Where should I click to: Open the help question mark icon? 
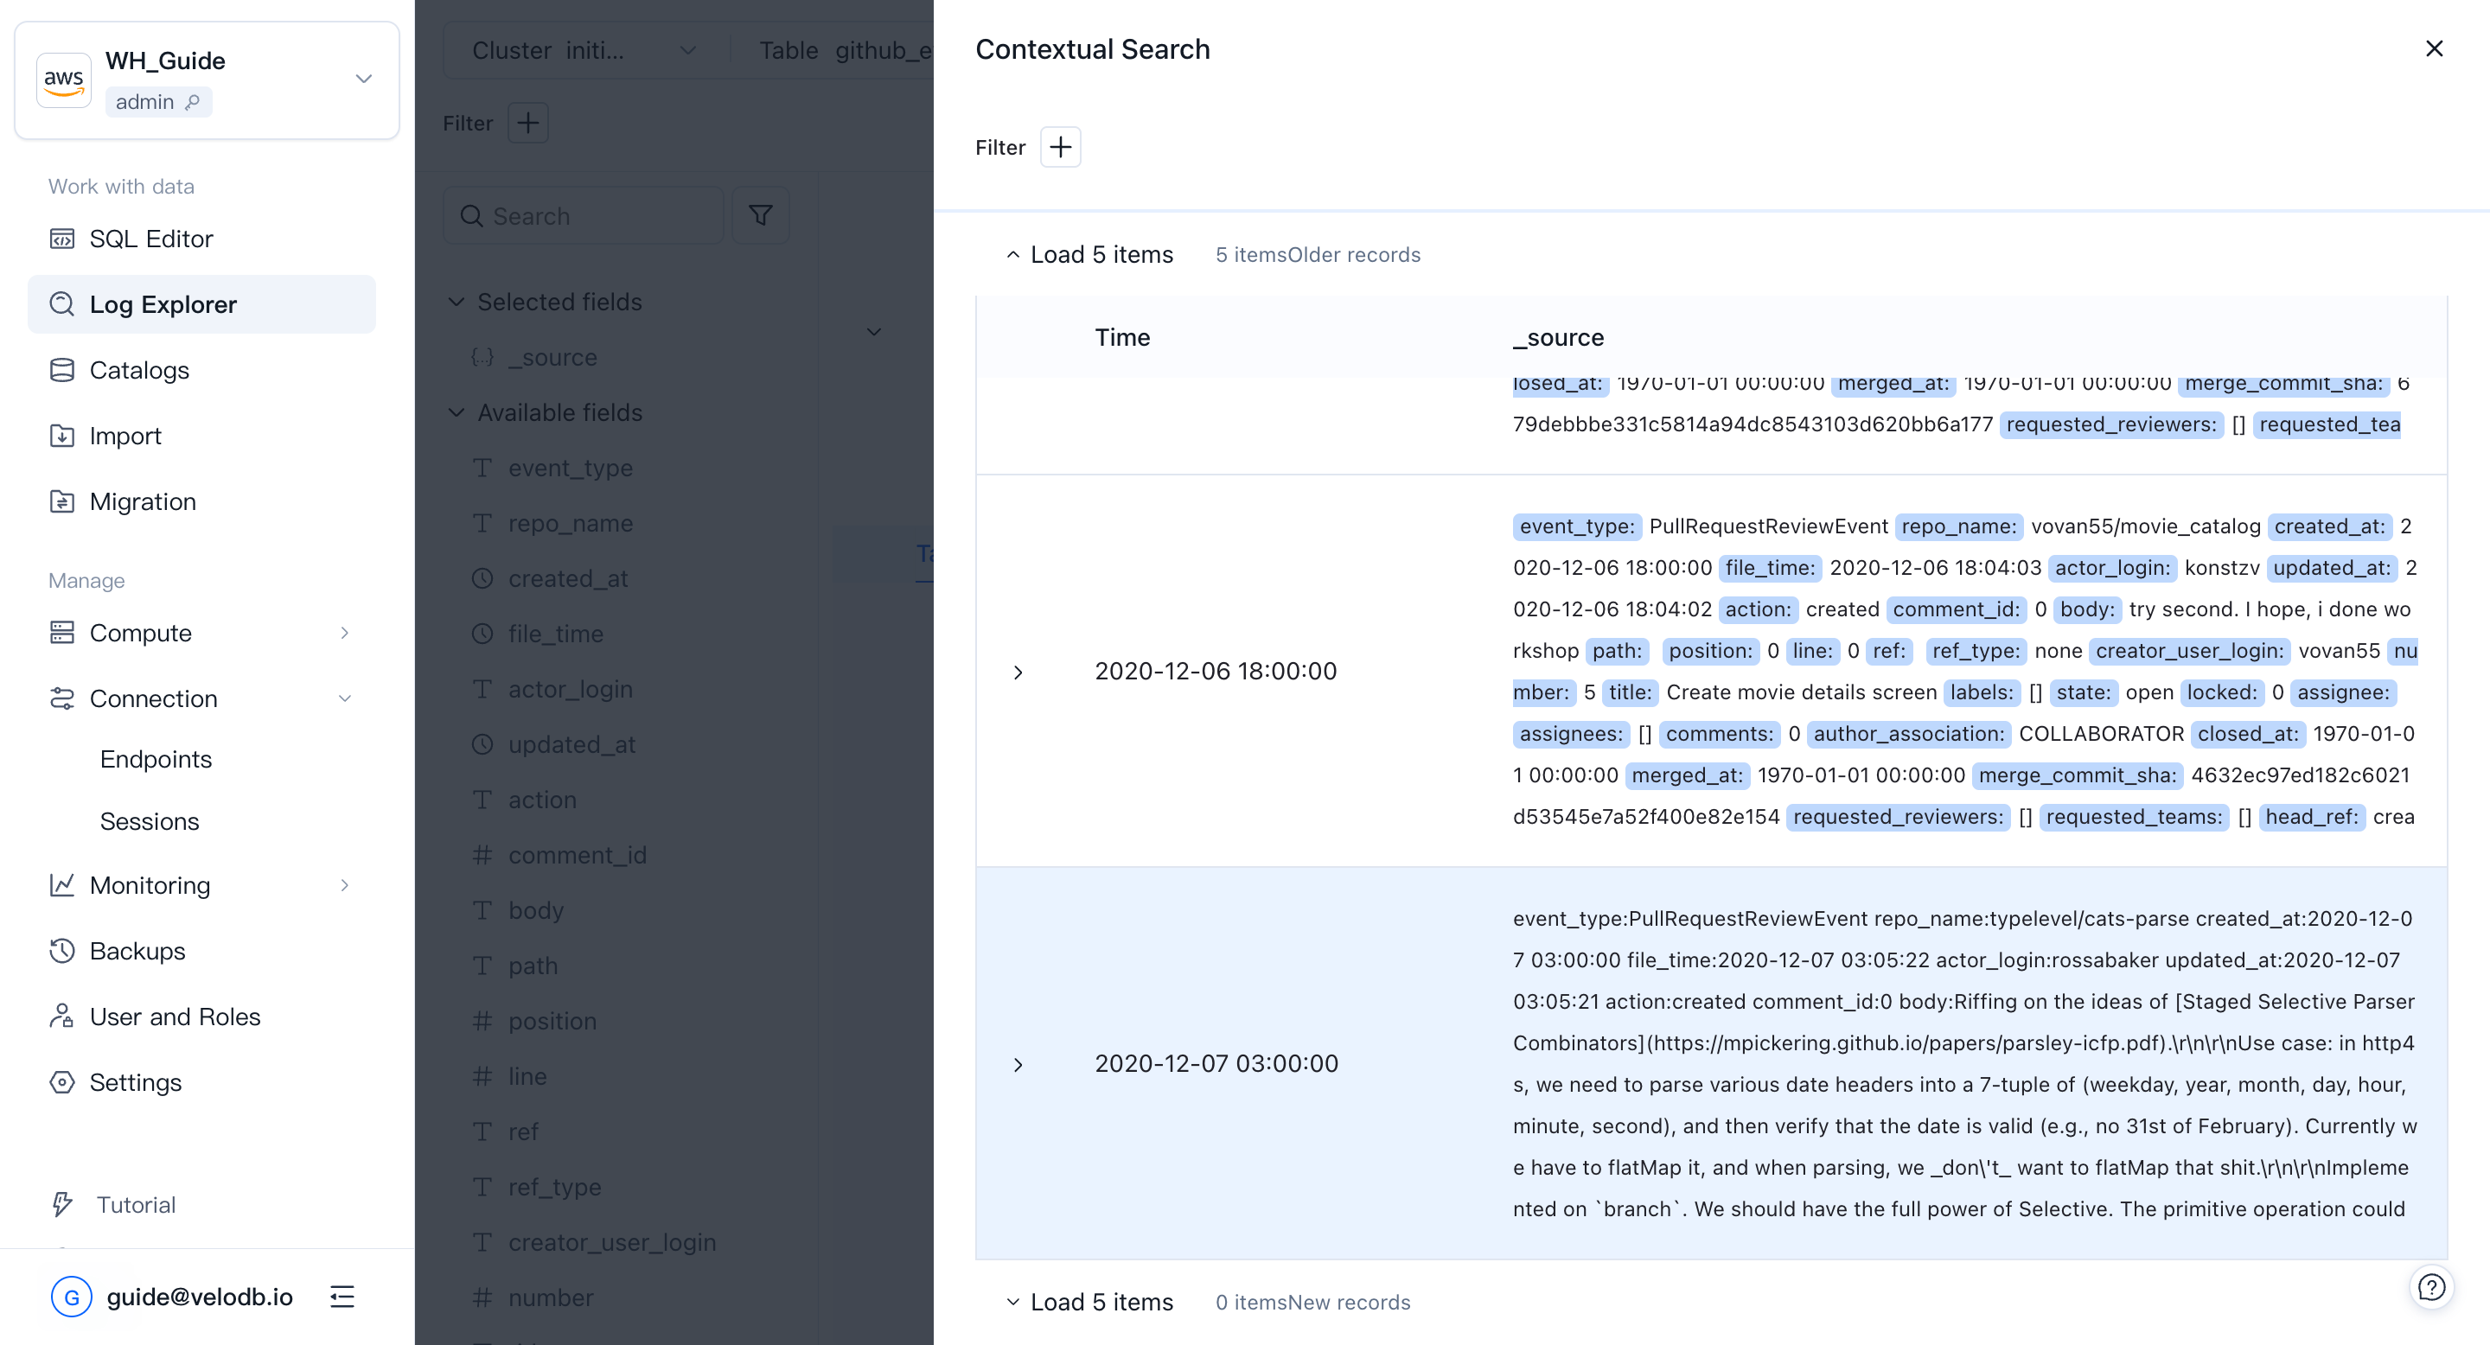click(x=2431, y=1287)
